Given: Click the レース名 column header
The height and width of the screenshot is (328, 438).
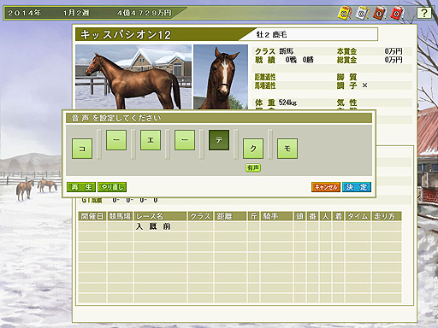Looking at the screenshot, I should tap(160, 216).
